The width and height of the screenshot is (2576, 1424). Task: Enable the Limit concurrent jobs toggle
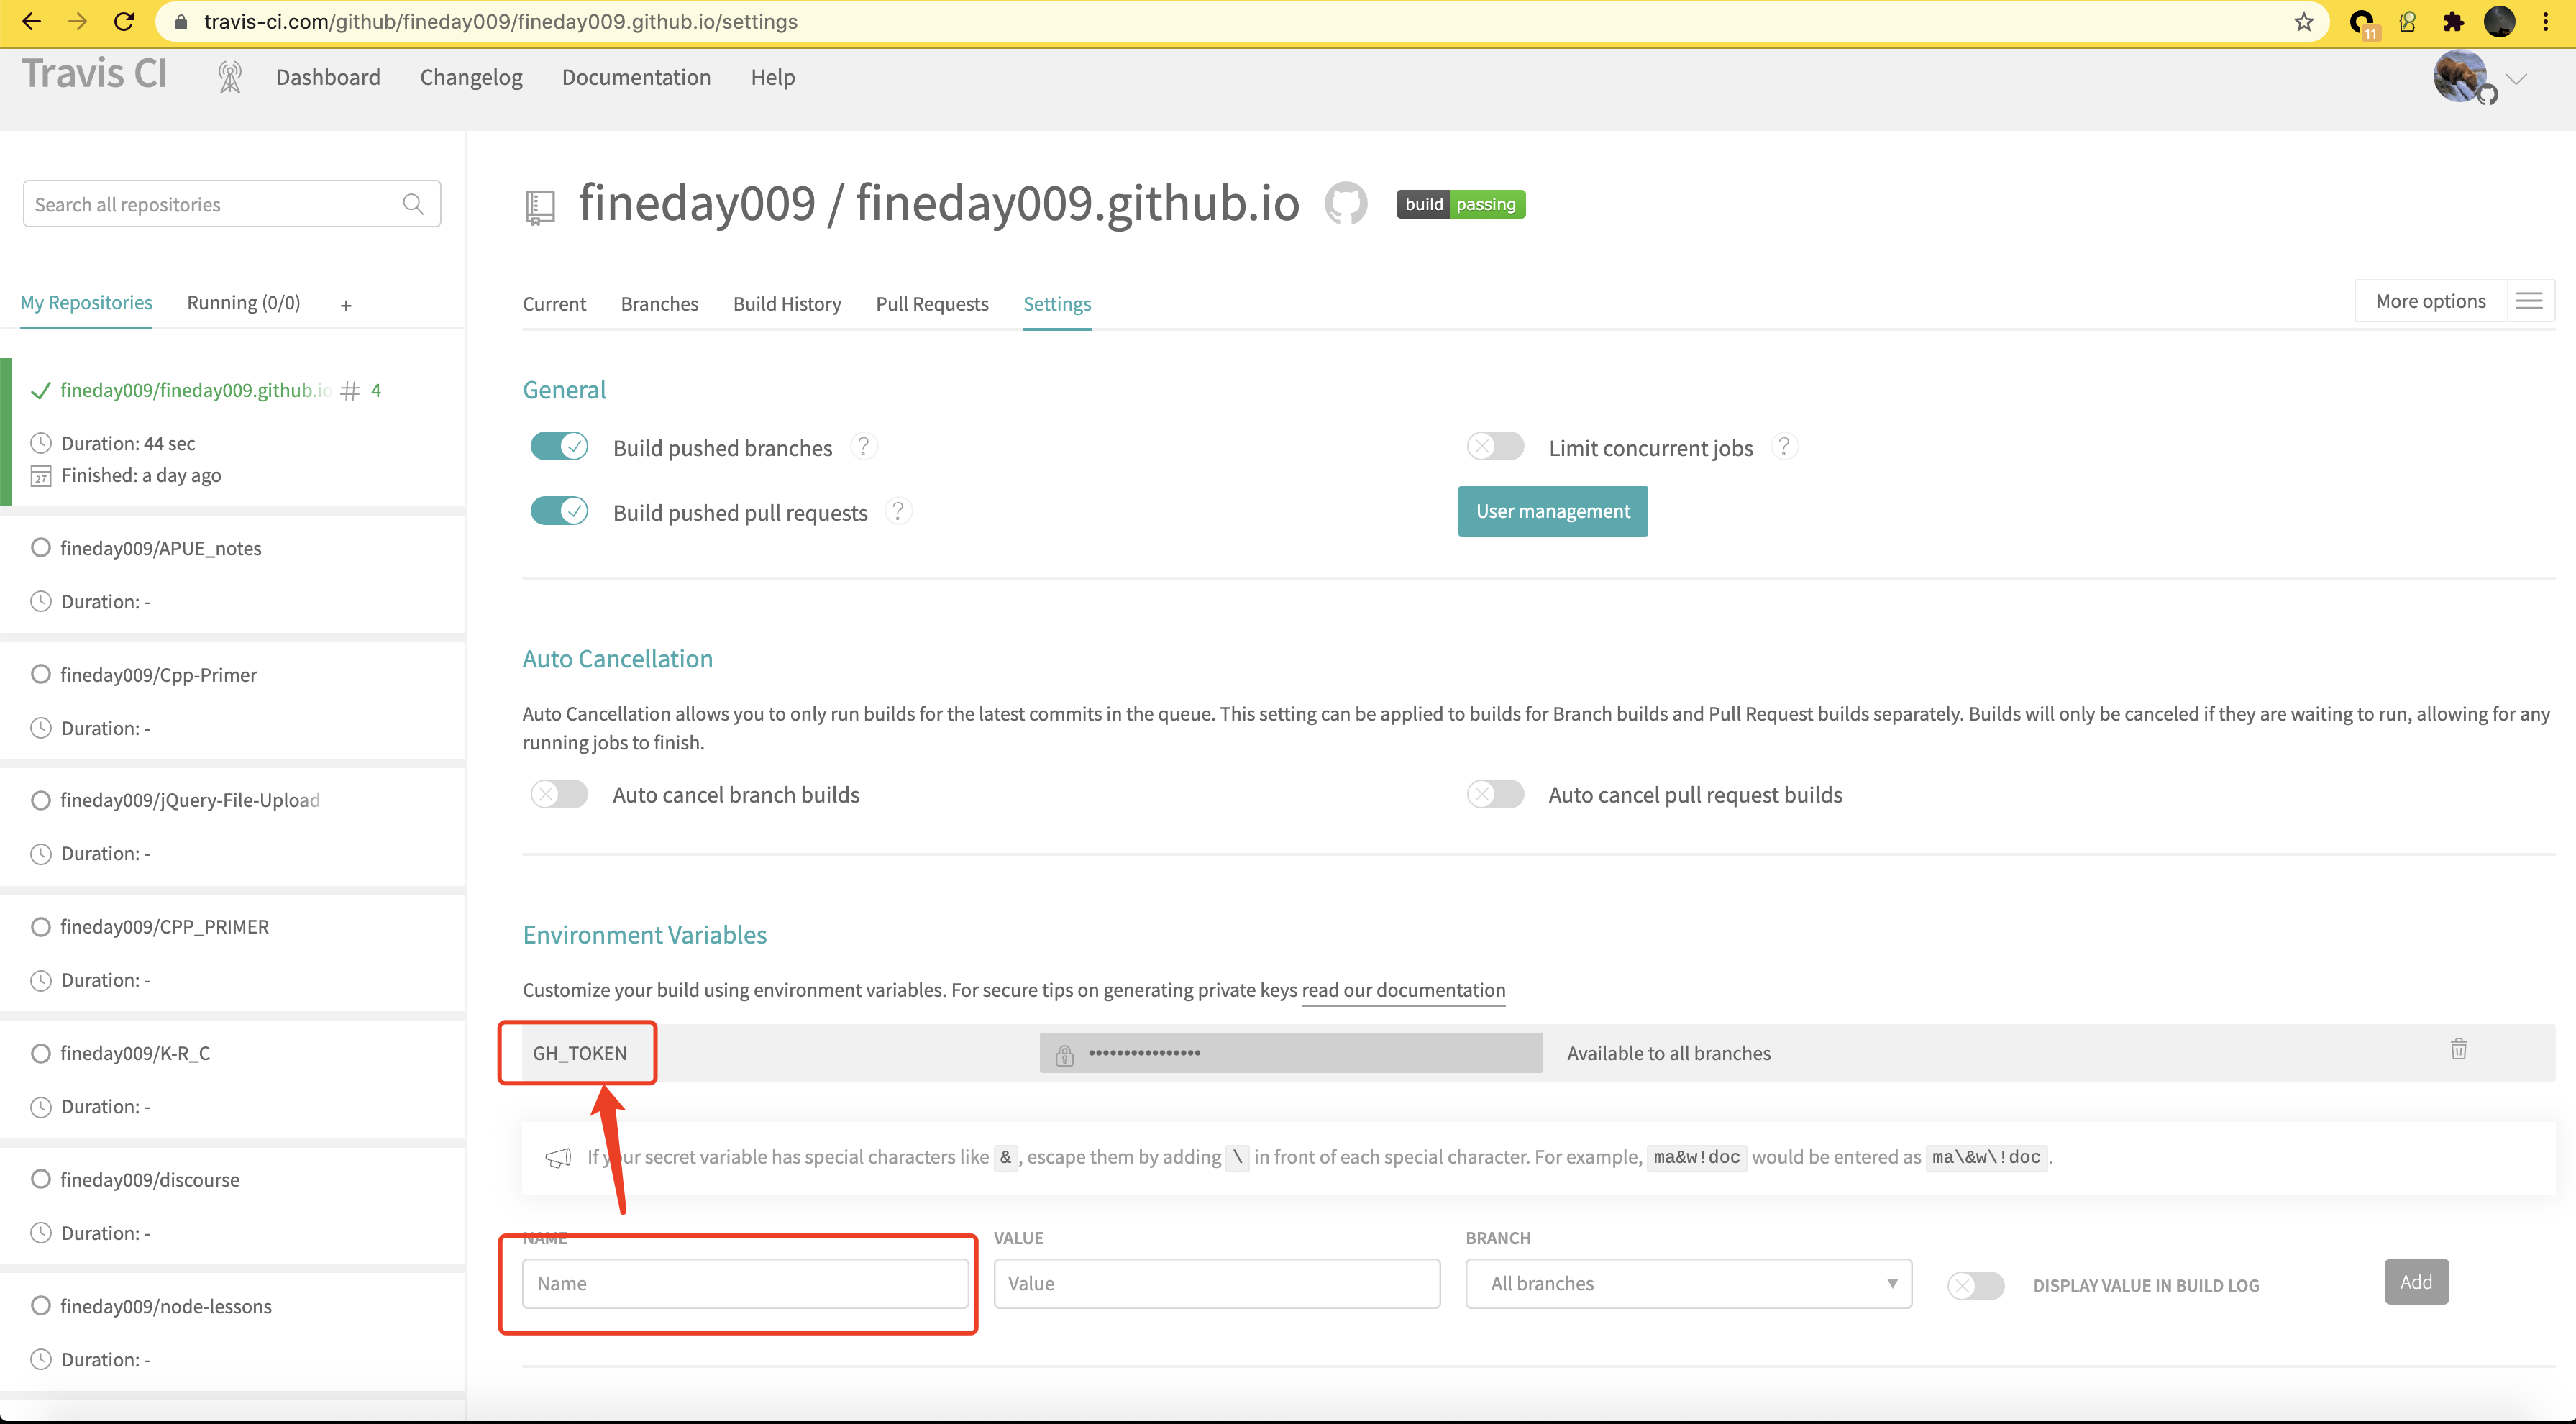coord(1495,446)
